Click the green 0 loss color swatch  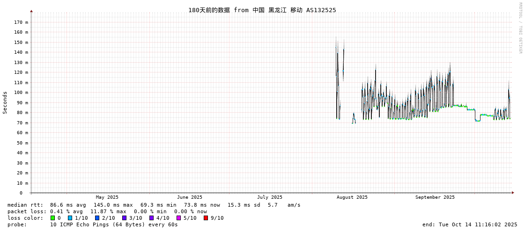click(x=53, y=218)
